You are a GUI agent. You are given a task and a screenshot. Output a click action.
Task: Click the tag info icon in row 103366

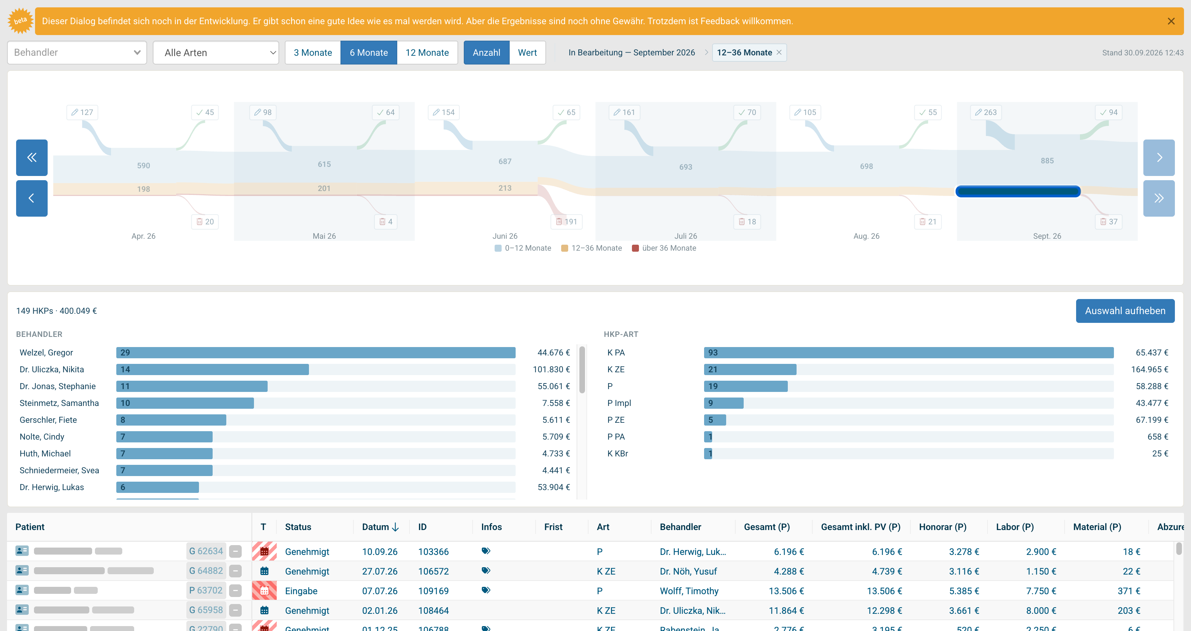pyautogui.click(x=486, y=550)
